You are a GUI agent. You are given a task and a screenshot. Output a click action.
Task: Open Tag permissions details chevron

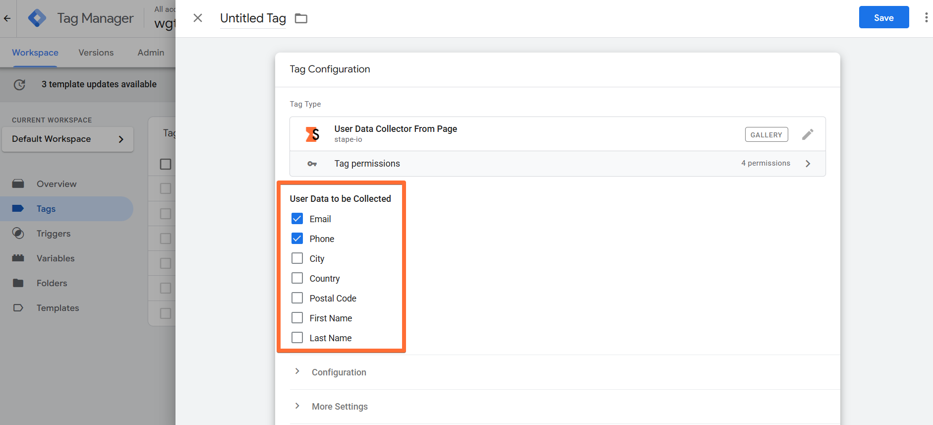click(x=808, y=164)
